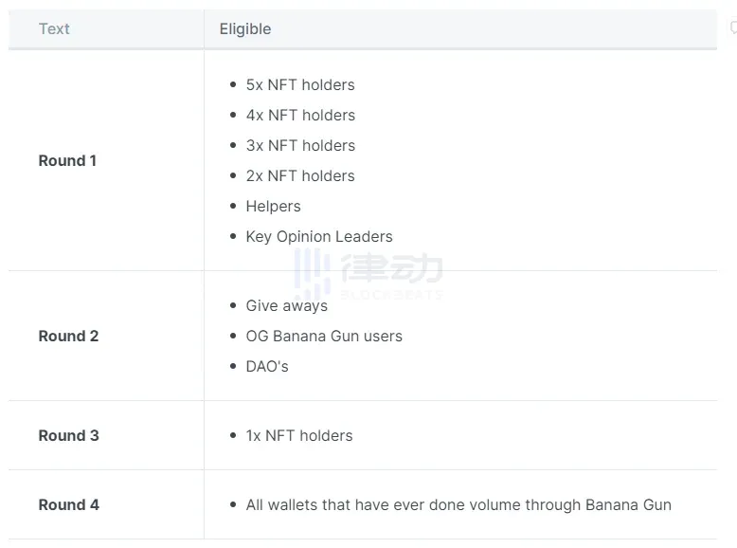Select the "Round 2" row label

68,336
